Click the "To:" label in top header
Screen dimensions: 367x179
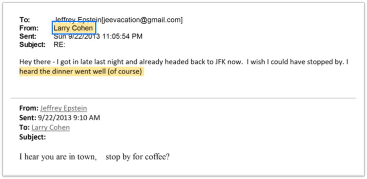(x=24, y=20)
